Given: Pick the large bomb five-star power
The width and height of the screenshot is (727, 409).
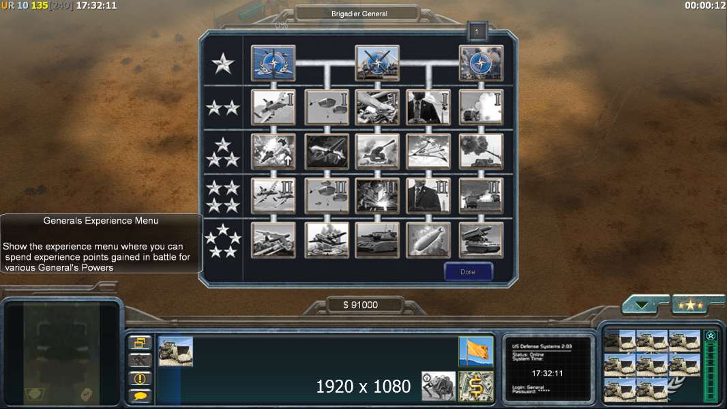Looking at the screenshot, I should pos(428,240).
